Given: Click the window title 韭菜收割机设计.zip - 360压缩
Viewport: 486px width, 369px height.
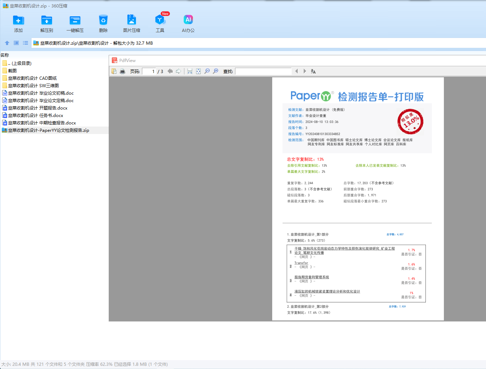Looking at the screenshot, I should [x=39, y=6].
